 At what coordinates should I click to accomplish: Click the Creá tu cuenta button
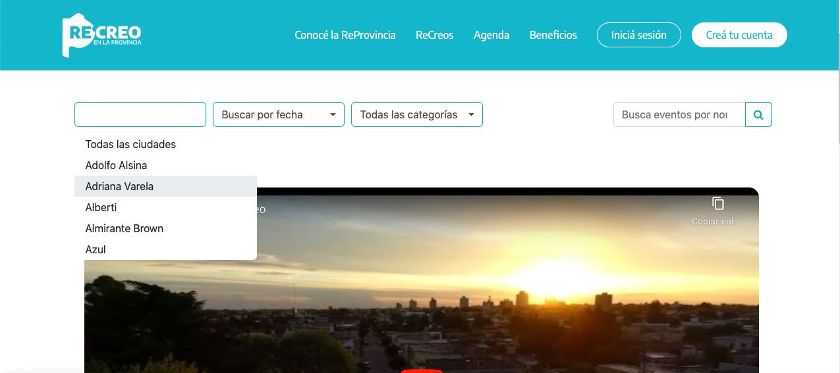(739, 36)
